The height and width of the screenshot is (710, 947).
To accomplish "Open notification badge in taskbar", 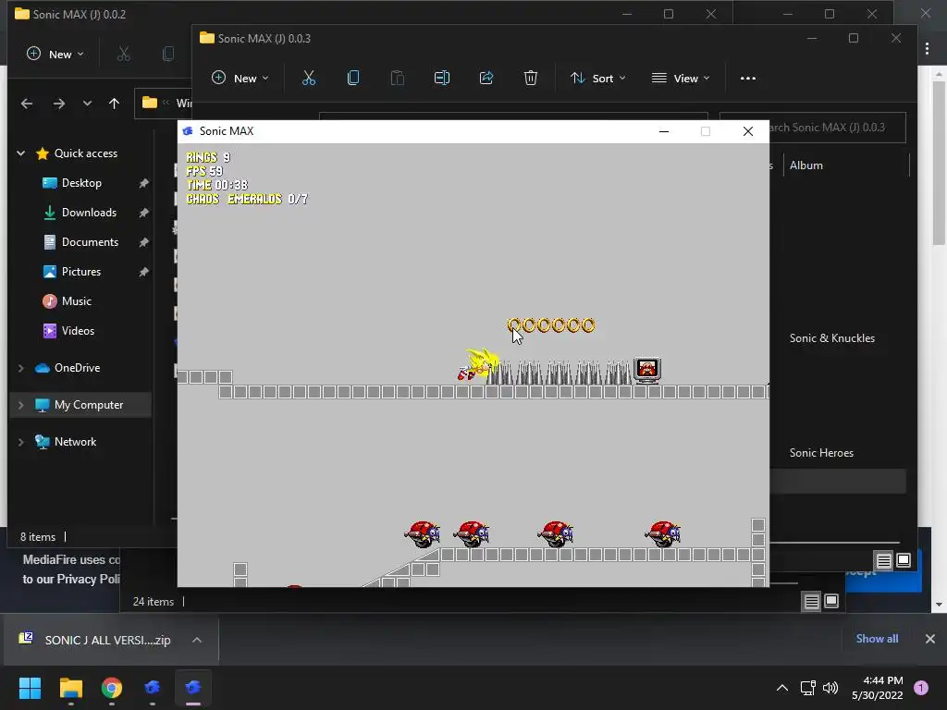I will (920, 688).
